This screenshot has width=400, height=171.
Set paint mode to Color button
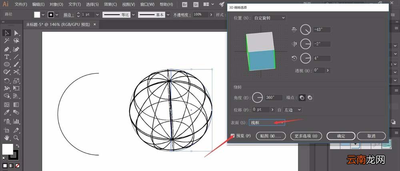[5, 166]
